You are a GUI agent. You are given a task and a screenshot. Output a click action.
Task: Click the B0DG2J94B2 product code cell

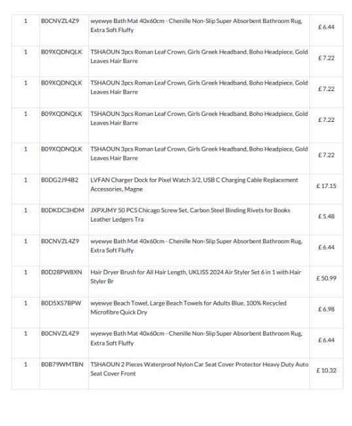(x=60, y=180)
